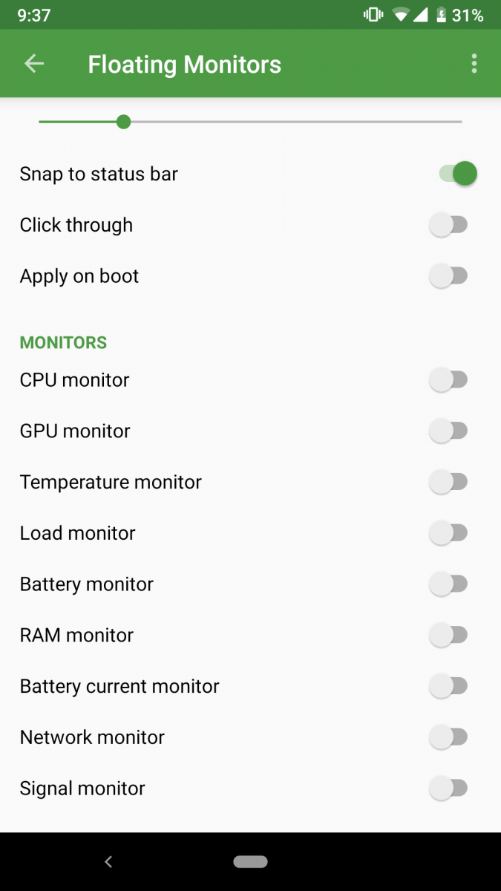The height and width of the screenshot is (891, 501).
Task: Turn on the CPU monitor
Action: [x=448, y=379]
